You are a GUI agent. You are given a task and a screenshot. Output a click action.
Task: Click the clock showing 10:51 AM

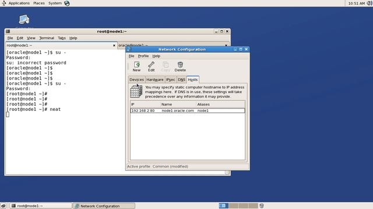click(356, 3)
